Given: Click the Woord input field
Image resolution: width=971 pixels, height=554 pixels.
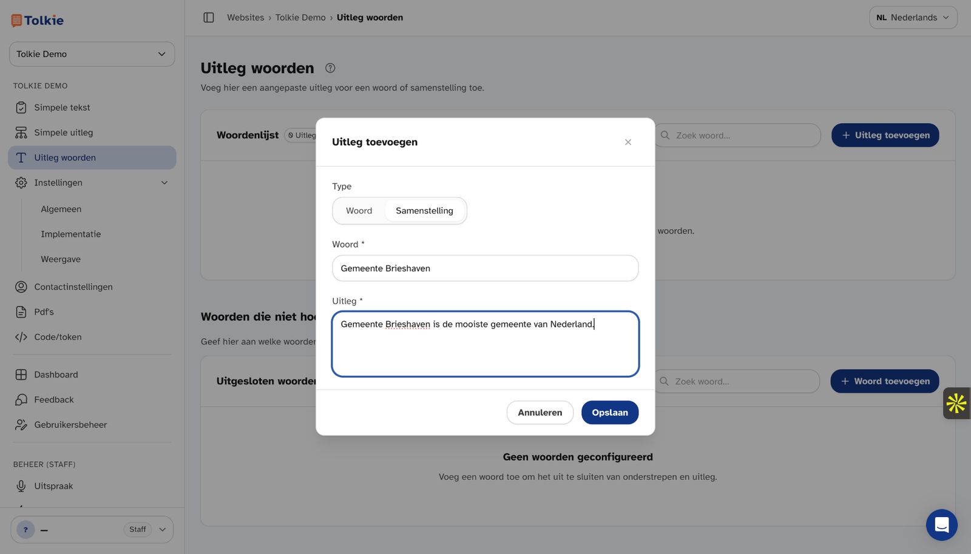Looking at the screenshot, I should 486,269.
